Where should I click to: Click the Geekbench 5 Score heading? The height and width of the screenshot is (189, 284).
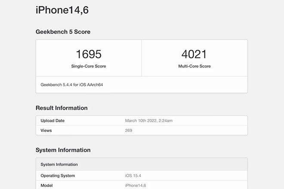[x=63, y=32]
